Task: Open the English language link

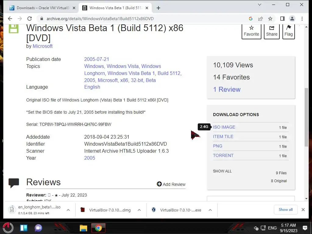Action: pos(92,87)
